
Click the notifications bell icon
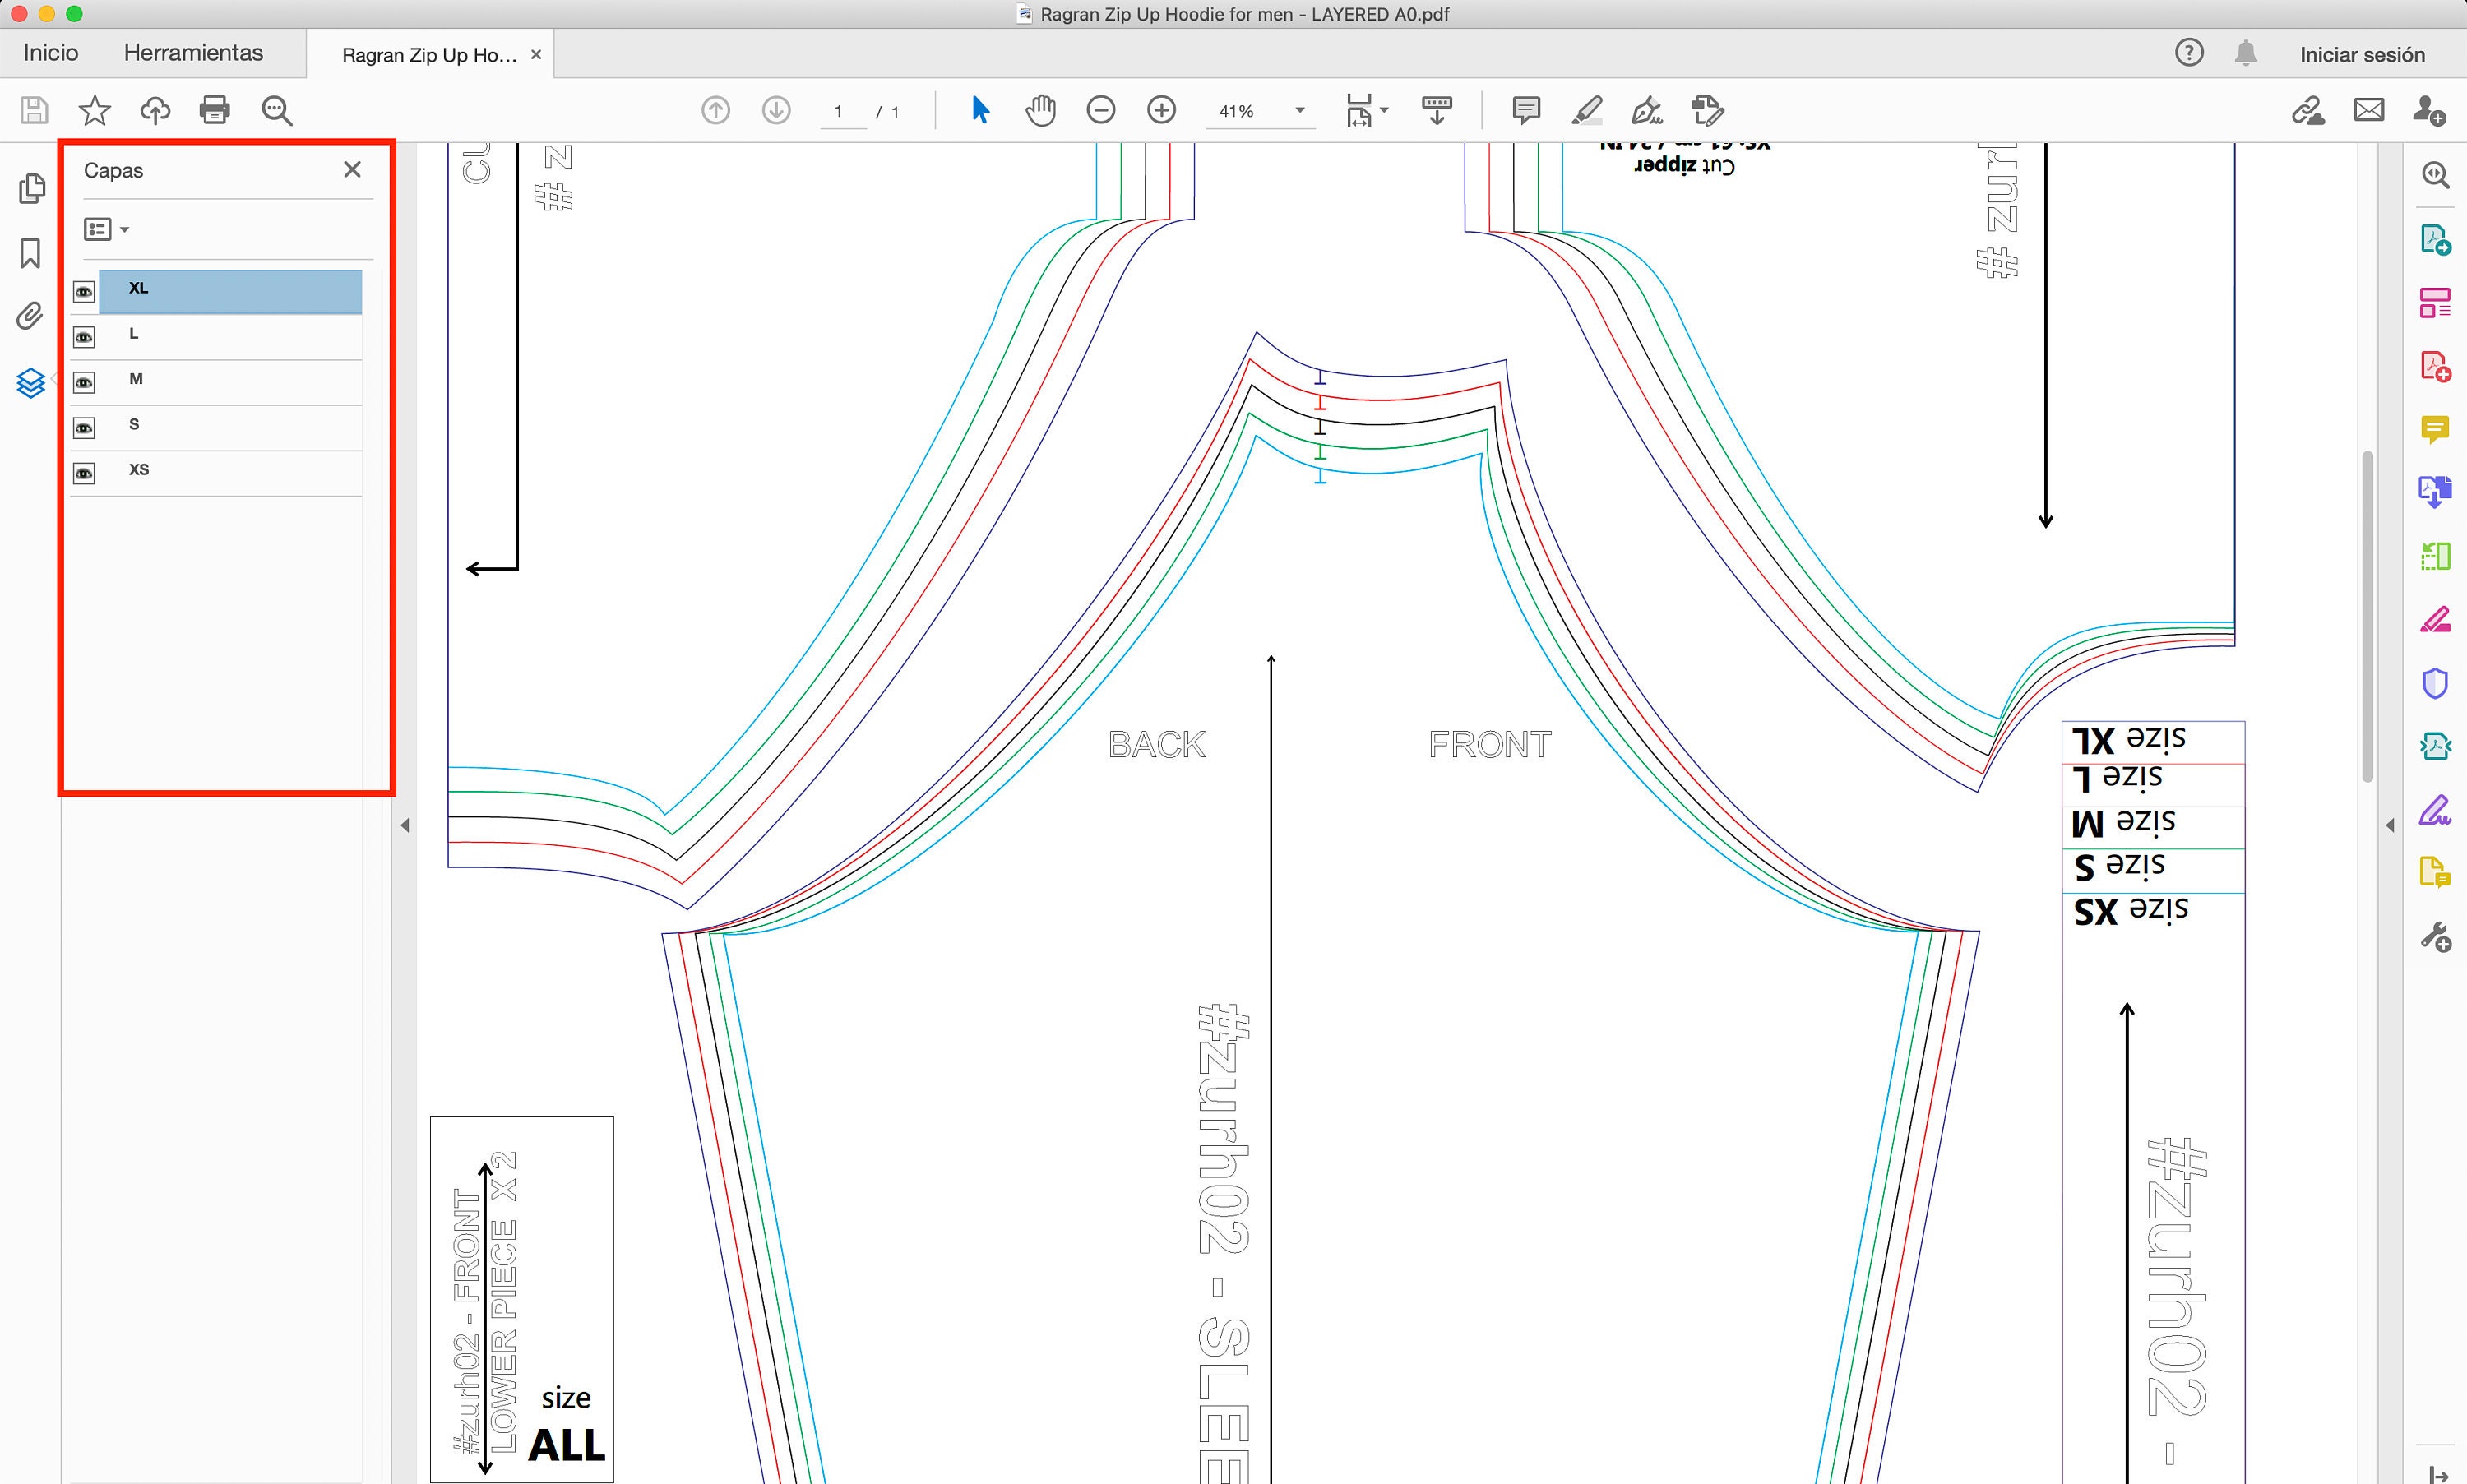[x=2246, y=54]
